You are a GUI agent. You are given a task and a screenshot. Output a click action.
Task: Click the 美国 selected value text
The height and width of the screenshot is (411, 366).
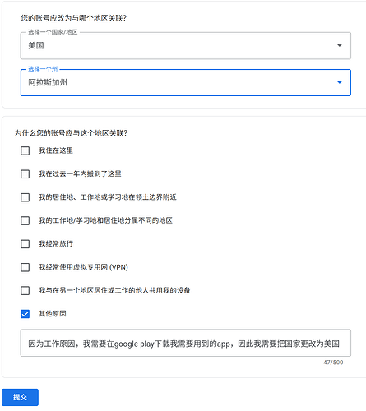pyautogui.click(x=36, y=45)
